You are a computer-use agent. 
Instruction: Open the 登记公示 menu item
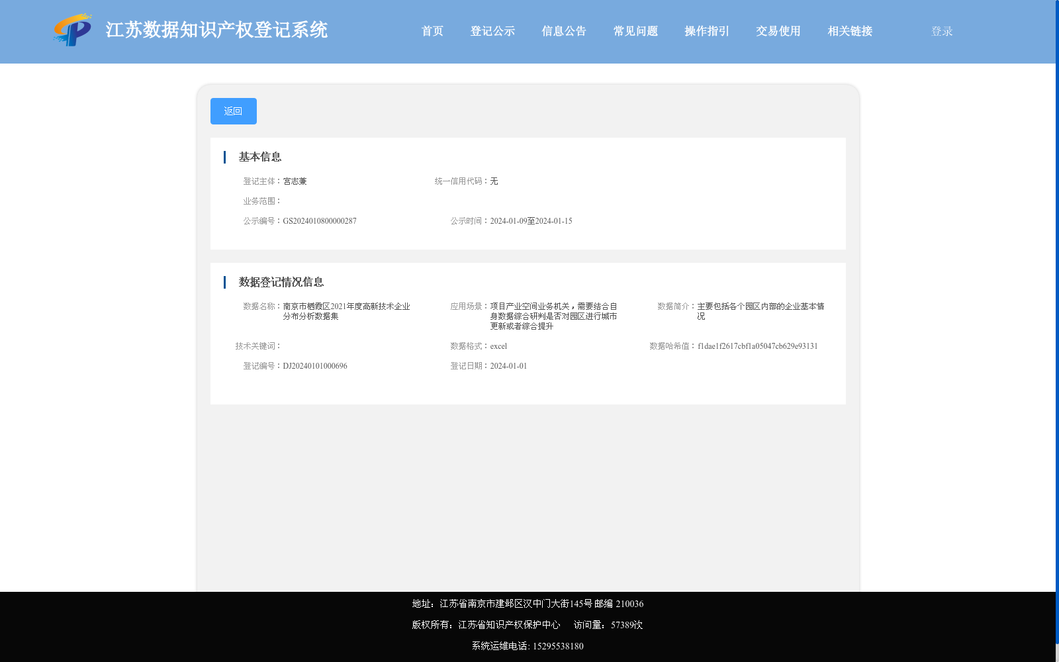point(492,31)
